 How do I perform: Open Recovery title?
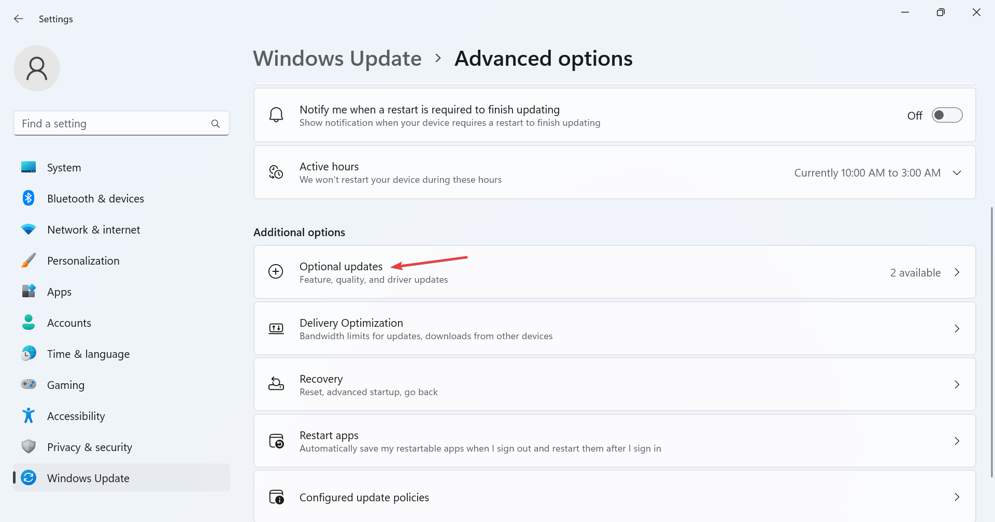point(321,379)
